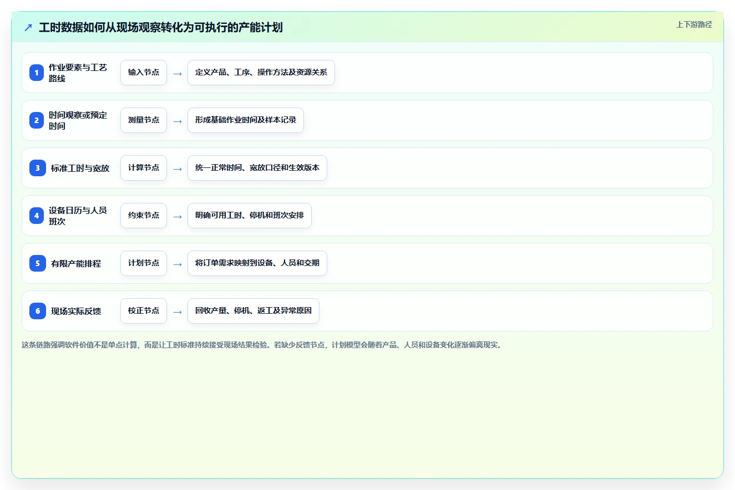The width and height of the screenshot is (735, 490).
Task: Select the 时间观察或预定时间 step title
Action: pos(78,120)
